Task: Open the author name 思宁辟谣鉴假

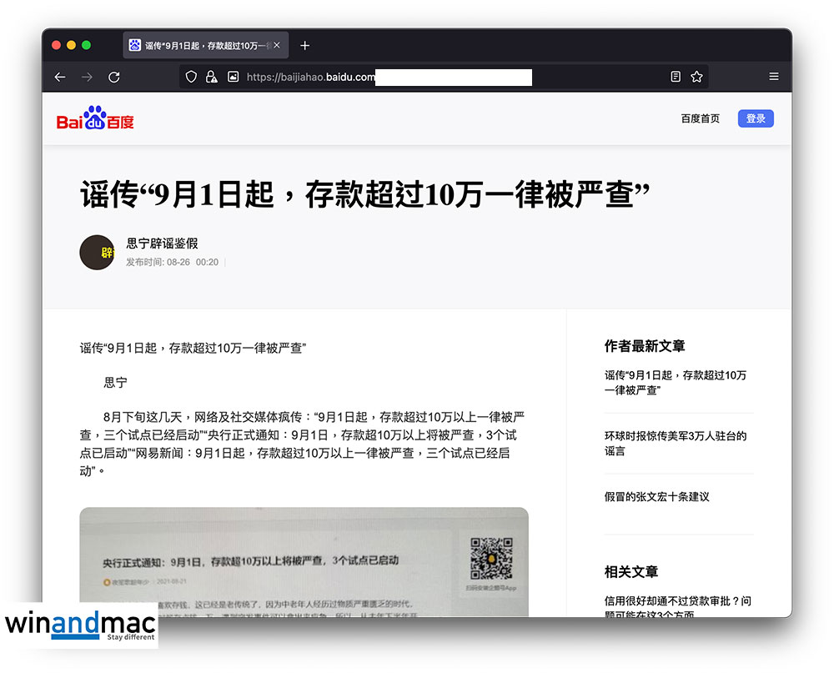Action: coord(162,244)
